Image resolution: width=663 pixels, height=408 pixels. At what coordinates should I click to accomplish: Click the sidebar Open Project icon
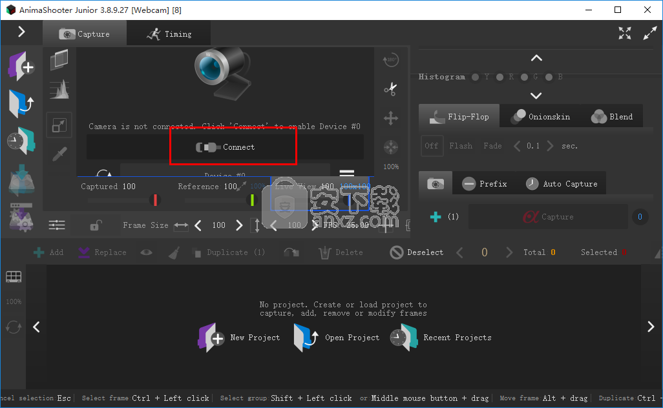point(21,103)
